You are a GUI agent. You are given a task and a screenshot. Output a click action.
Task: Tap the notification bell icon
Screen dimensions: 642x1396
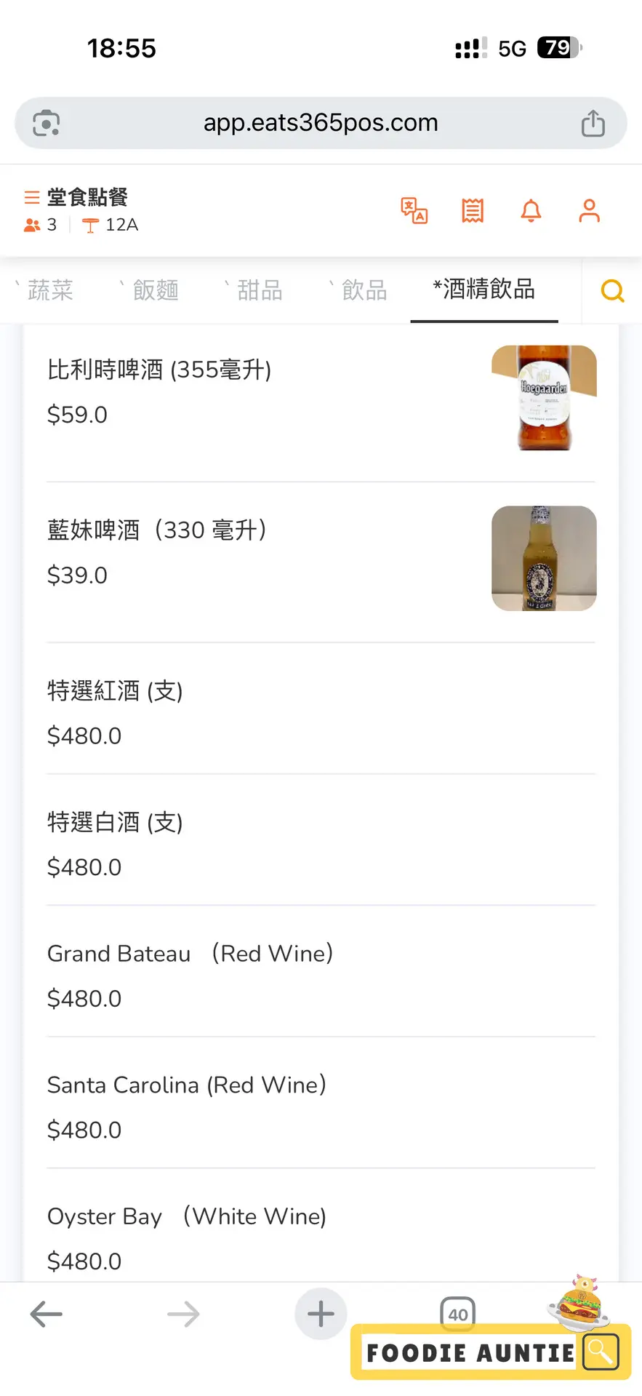(x=531, y=211)
